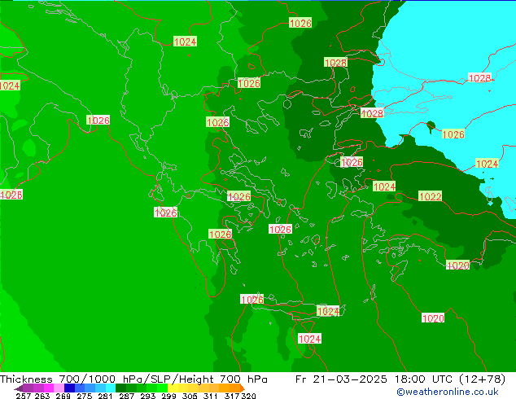This screenshot has width=516, height=399.
Task: Pick the dark navy blue legend swatch
Action: 69,388
